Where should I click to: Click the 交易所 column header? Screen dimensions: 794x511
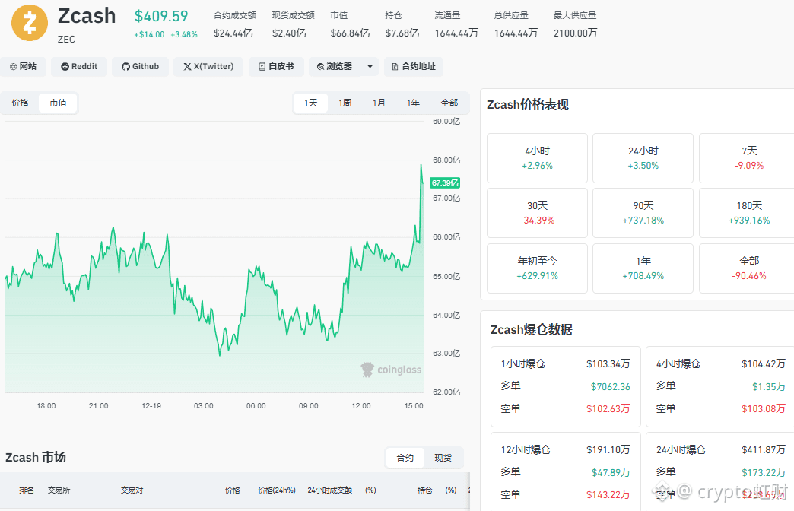coord(59,490)
